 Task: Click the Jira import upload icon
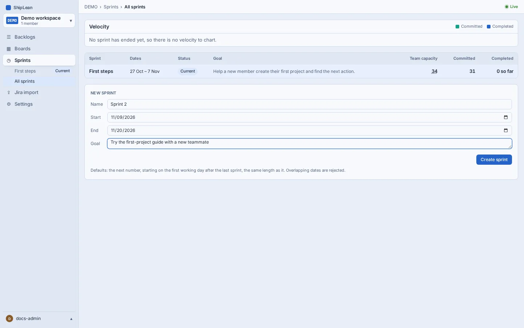[x=9, y=93]
